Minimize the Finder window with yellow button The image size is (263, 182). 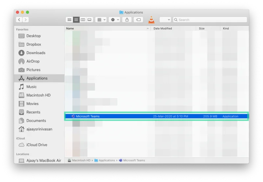coord(22,12)
